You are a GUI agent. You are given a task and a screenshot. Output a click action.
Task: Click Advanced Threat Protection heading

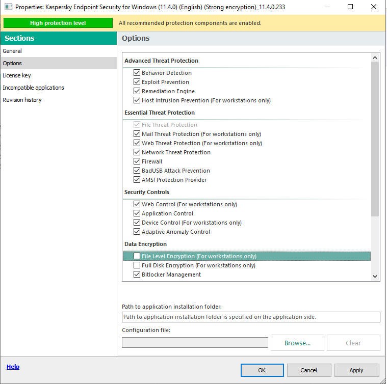pyautogui.click(x=162, y=61)
